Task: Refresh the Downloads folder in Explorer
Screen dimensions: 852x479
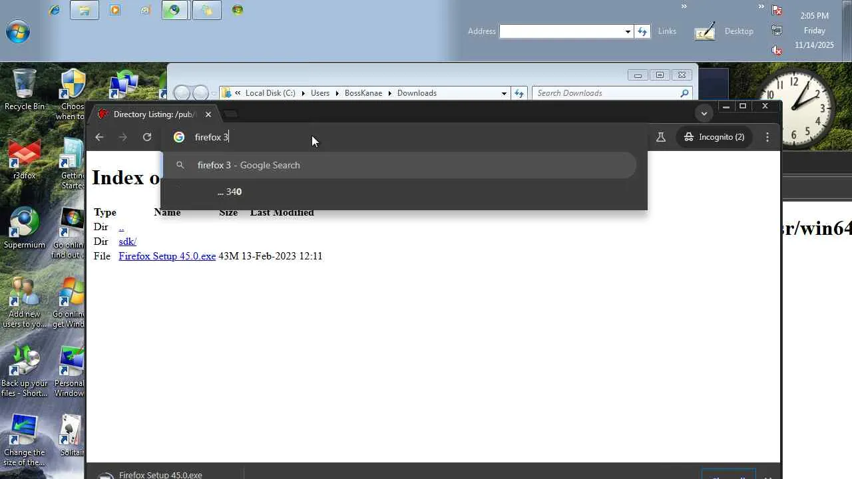Action: (x=519, y=93)
